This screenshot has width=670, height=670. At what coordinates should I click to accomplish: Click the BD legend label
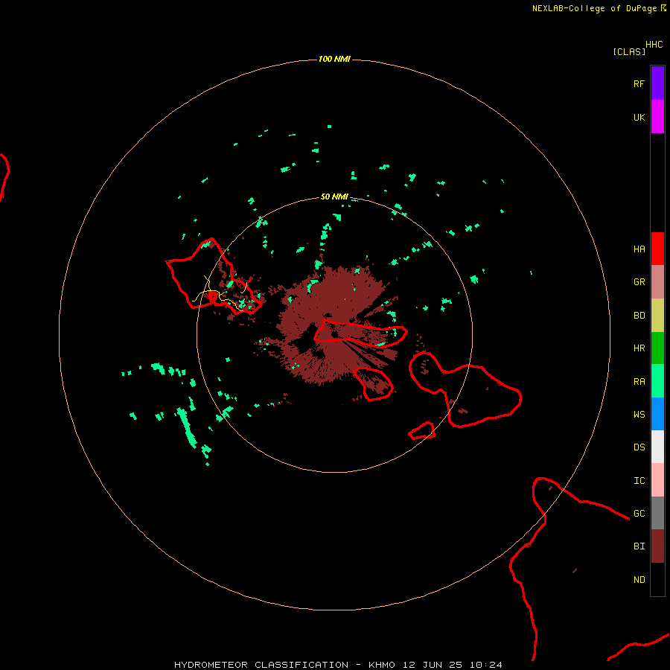pyautogui.click(x=639, y=316)
